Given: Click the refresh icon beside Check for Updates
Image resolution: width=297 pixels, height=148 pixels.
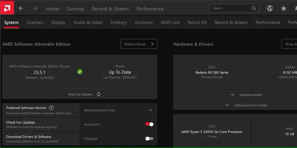Looking at the screenshot, I should click(x=99, y=94).
